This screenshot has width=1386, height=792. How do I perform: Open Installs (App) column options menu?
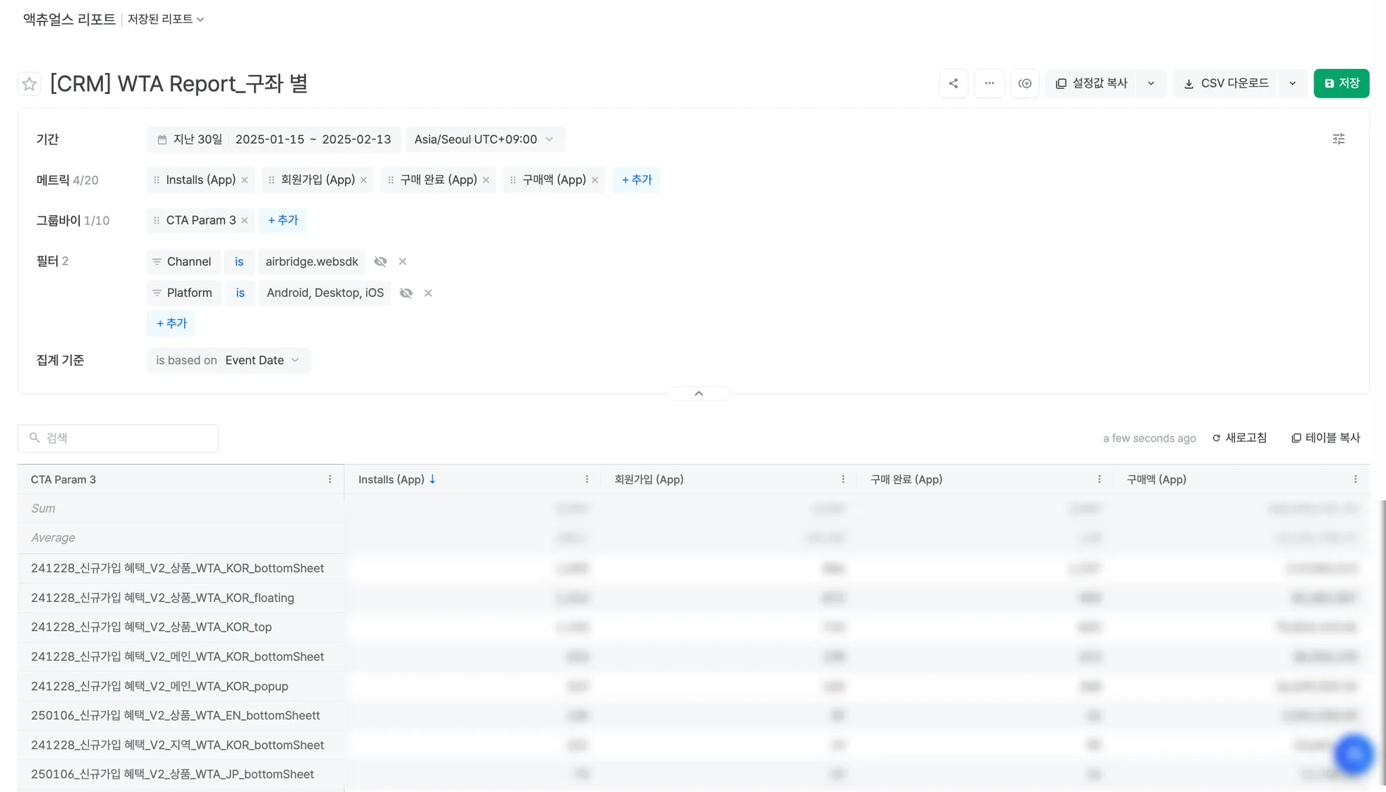point(587,480)
